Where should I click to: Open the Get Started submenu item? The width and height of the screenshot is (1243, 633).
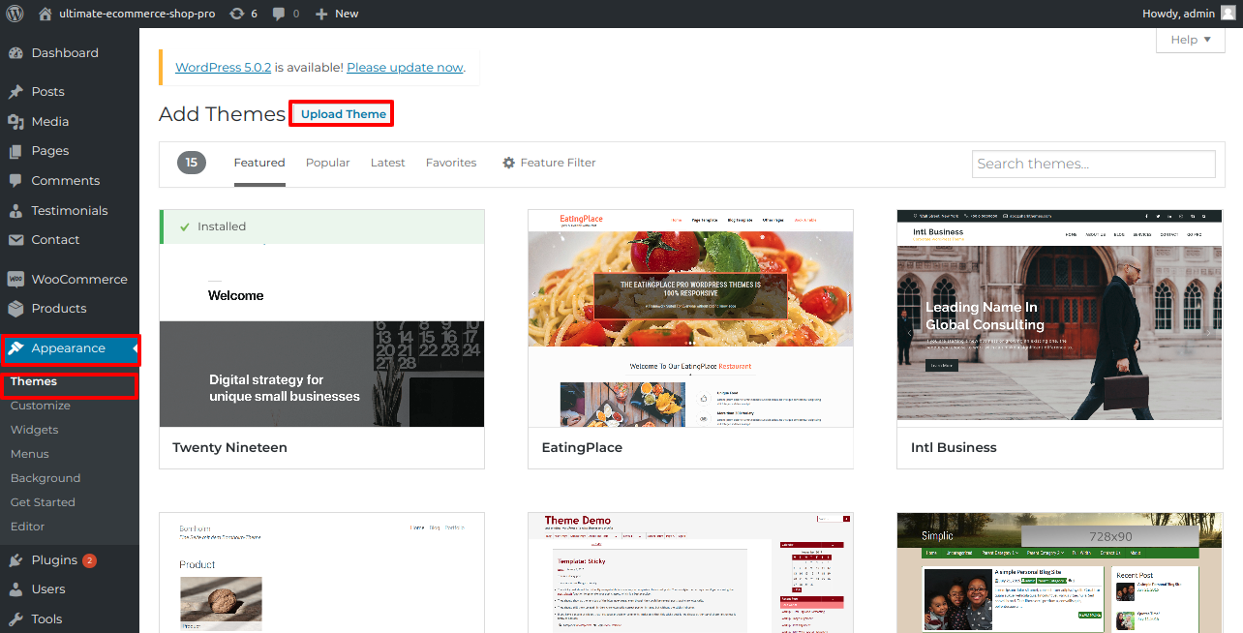pos(43,502)
